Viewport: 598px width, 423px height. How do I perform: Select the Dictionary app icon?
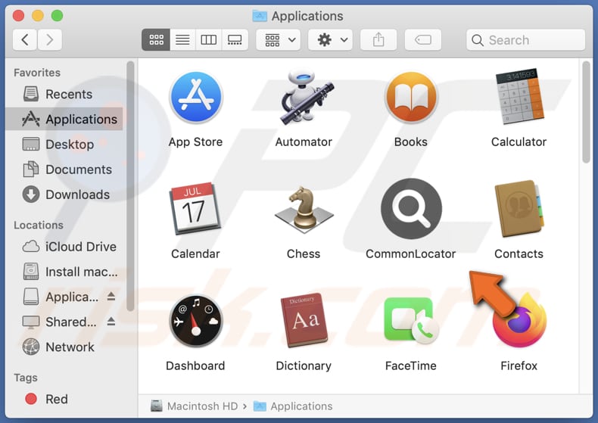304,320
